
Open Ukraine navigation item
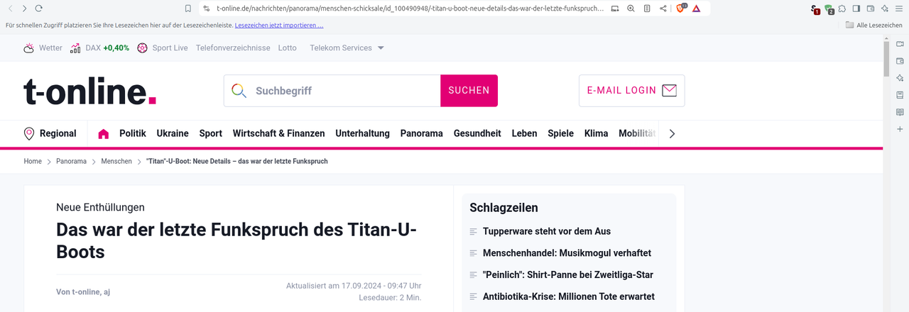tap(173, 133)
